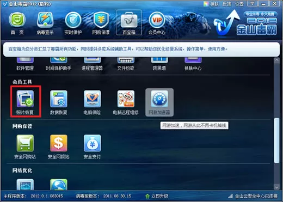Screen dimensions: 283x202
Task: Click the signal bars connection icon
Action: point(231,196)
